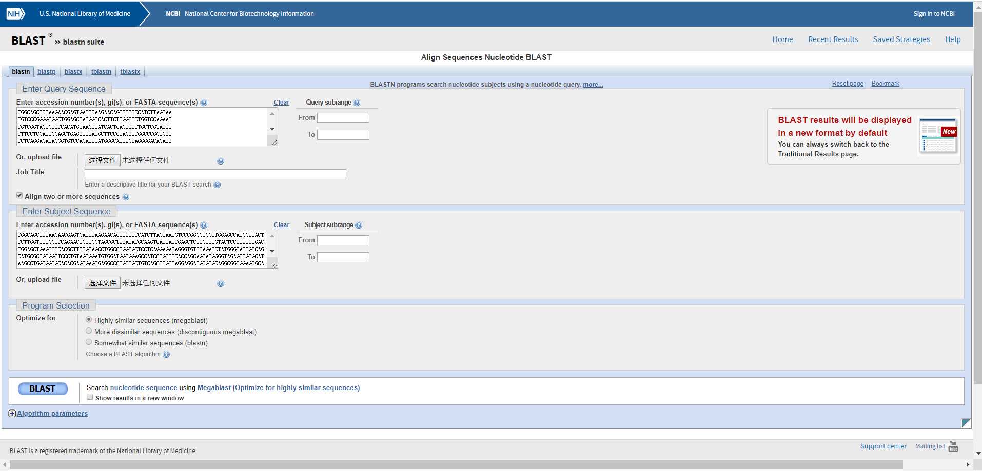Click the New results format thumbnail image
This screenshot has width=982, height=471.
938,136
